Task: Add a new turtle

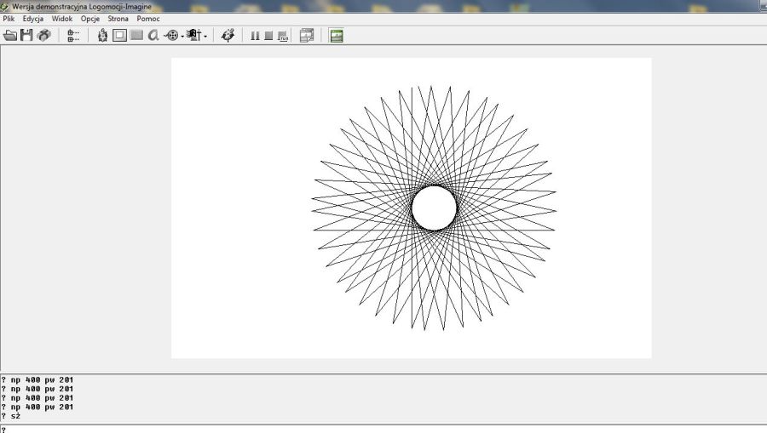Action: (103, 36)
